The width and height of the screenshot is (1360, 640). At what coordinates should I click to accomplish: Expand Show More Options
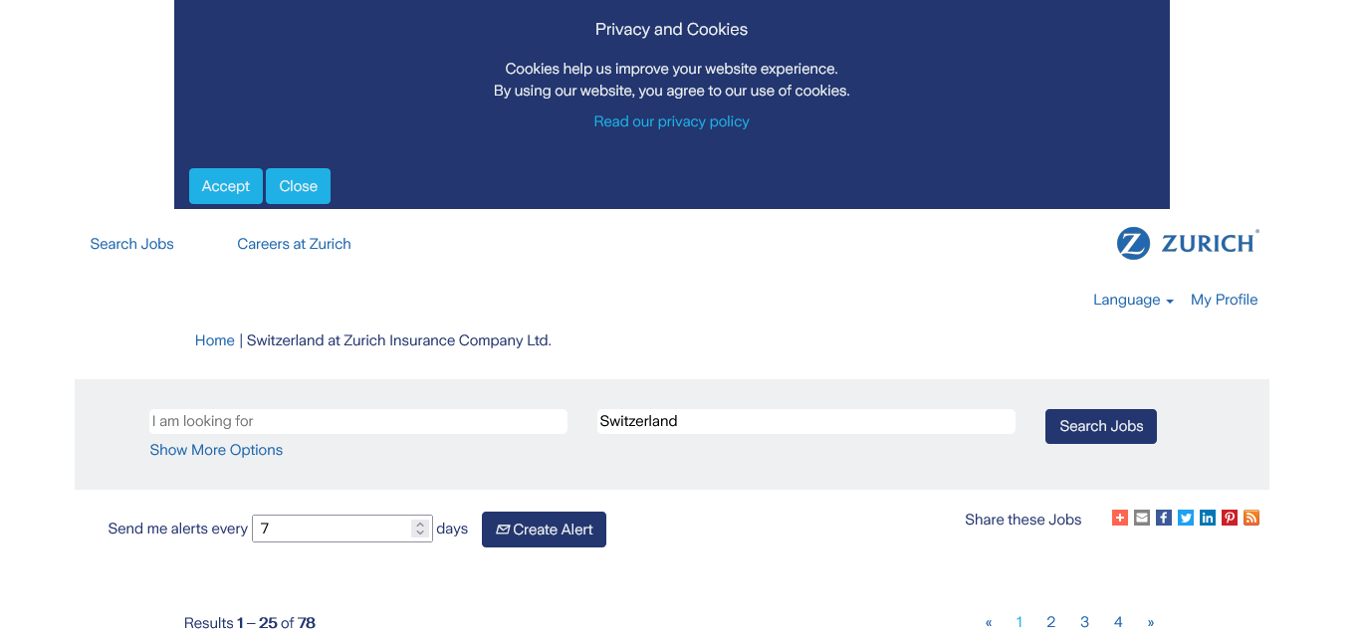(x=216, y=450)
